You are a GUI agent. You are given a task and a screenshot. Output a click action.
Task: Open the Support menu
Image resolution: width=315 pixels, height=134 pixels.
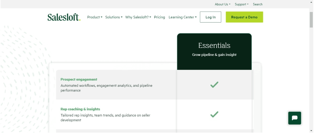pyautogui.click(x=242, y=4)
